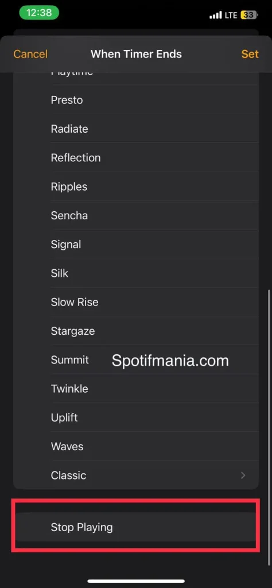
Task: Select the Stop Playing option
Action: point(136,527)
